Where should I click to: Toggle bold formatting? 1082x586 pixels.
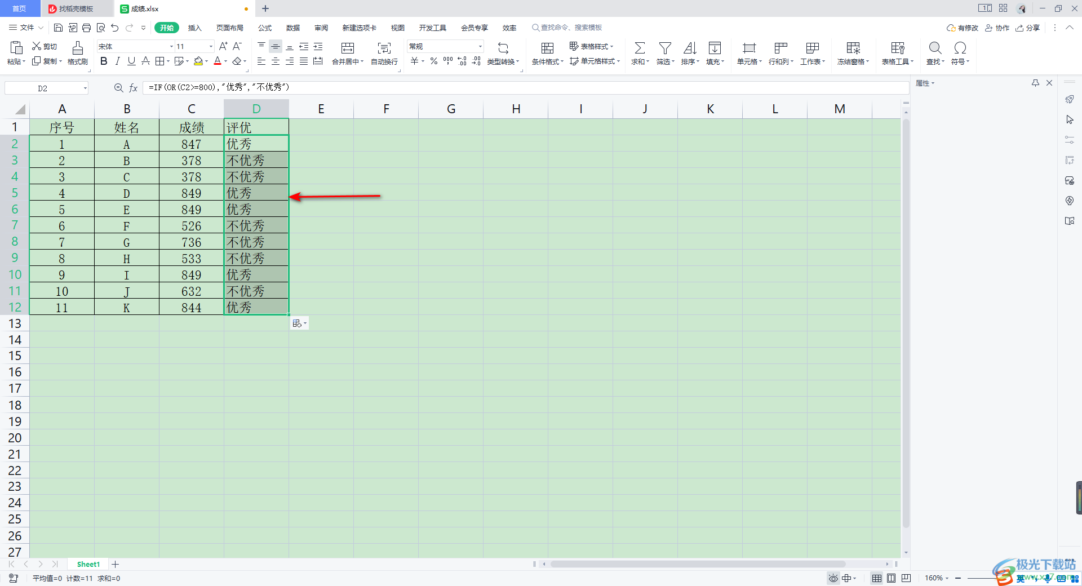point(104,61)
